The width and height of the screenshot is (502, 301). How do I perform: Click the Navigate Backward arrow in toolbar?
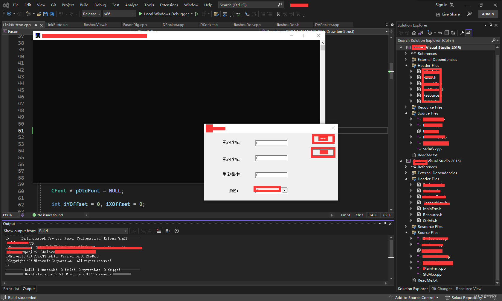(x=9, y=14)
